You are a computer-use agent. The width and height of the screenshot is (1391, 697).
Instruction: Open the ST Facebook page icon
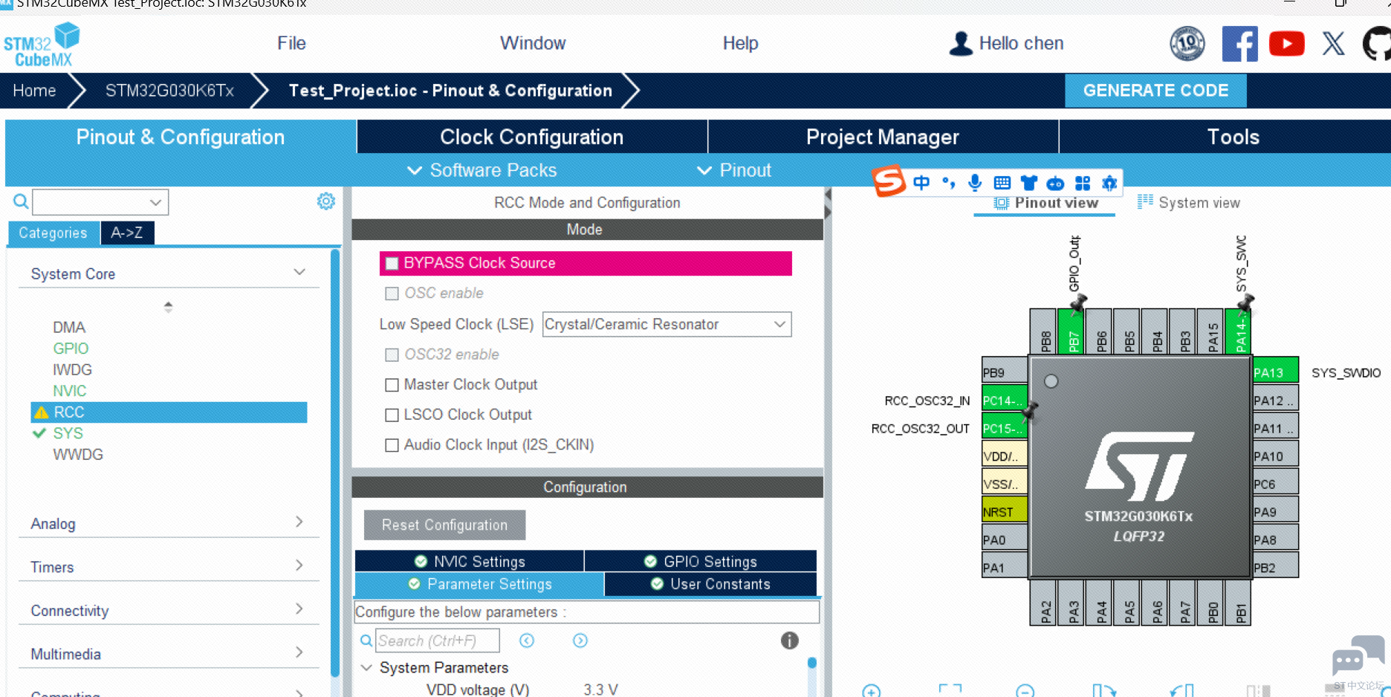point(1239,44)
